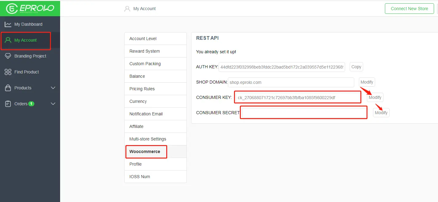Click the Find Product grid icon
The image size is (438, 202).
pos(8,72)
